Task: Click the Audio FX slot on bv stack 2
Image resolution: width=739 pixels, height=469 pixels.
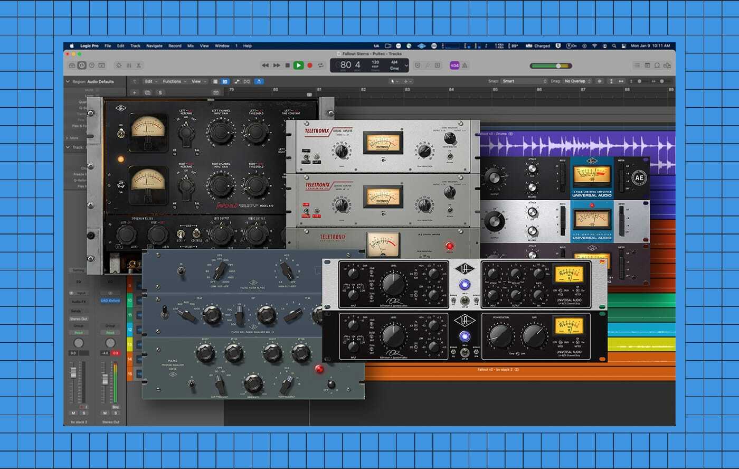Action: tap(79, 301)
